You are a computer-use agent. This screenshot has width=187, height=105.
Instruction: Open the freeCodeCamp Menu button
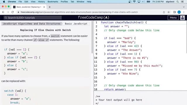(173, 17)
